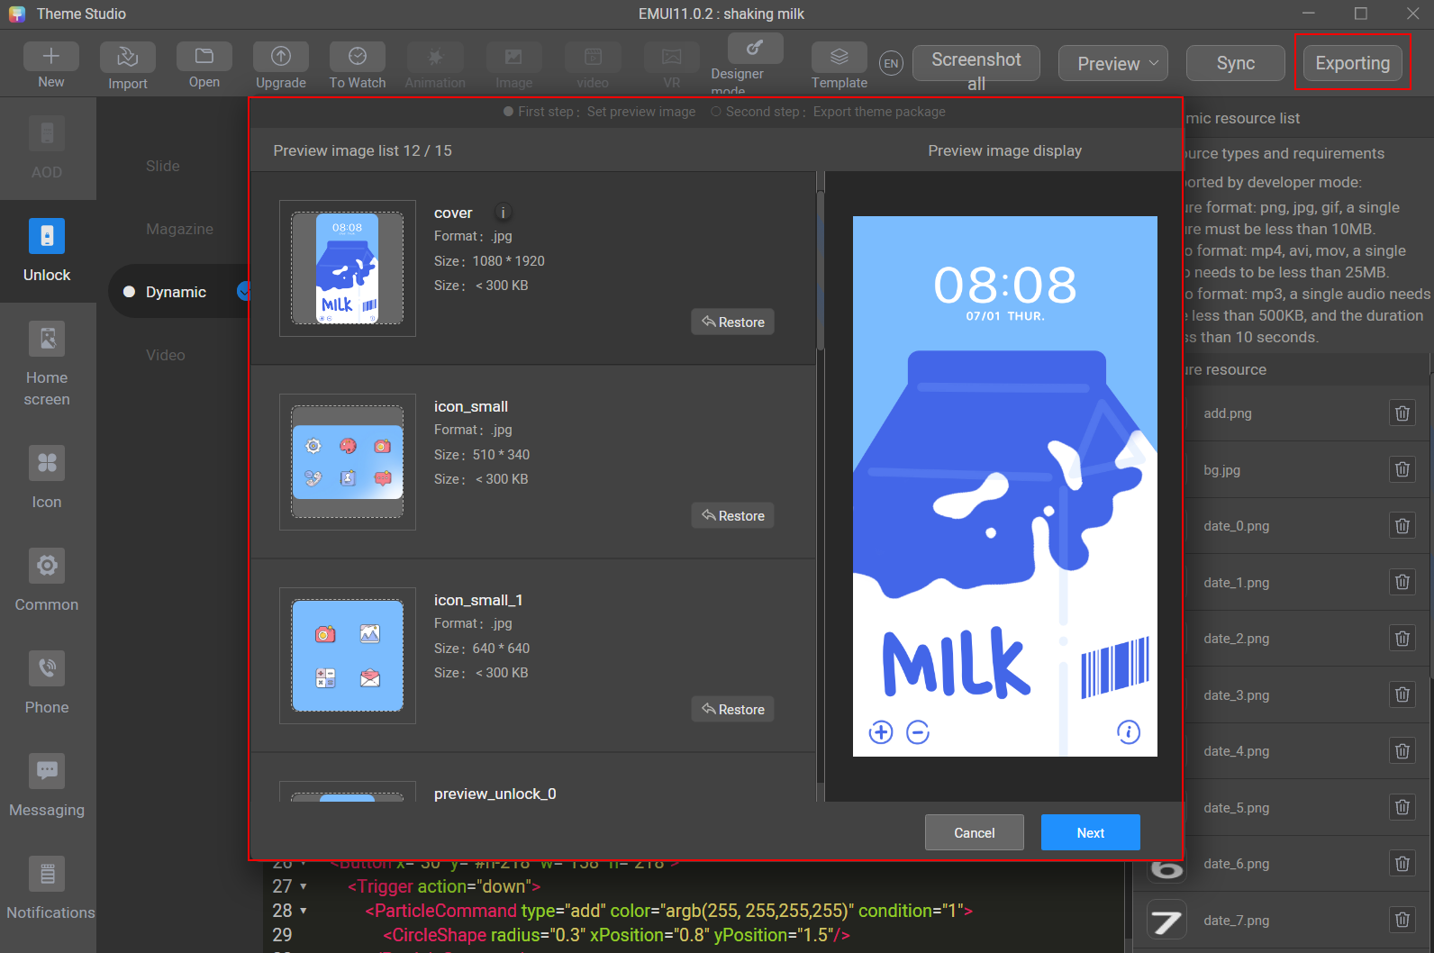Click the Upgrade toolbar icon

(x=280, y=57)
